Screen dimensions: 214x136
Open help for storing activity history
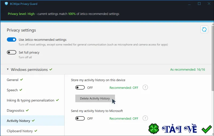[145, 87]
